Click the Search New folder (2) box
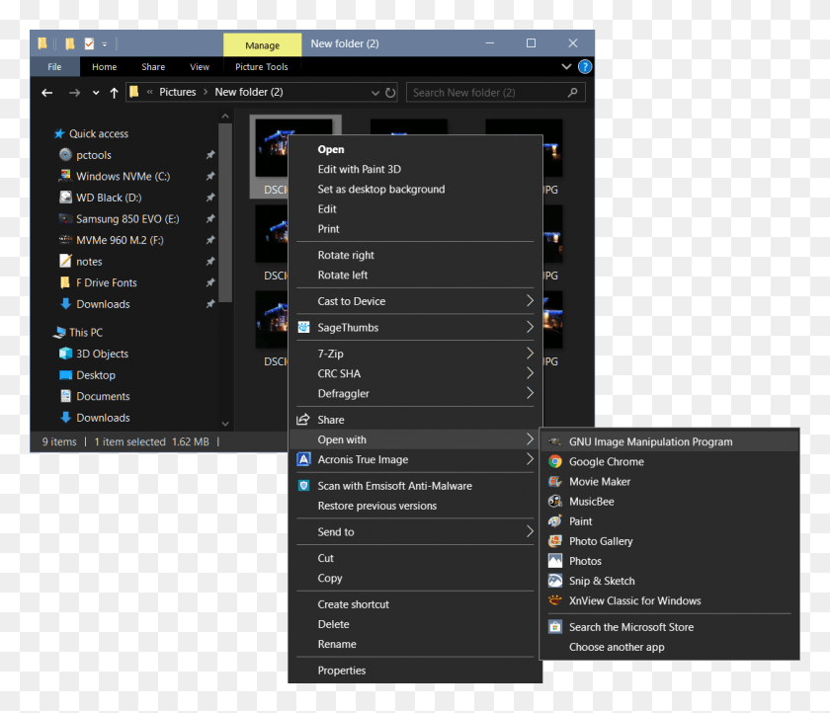The width and height of the screenshot is (830, 713). (487, 93)
